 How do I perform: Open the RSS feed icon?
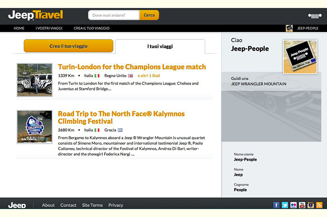click(x=319, y=205)
